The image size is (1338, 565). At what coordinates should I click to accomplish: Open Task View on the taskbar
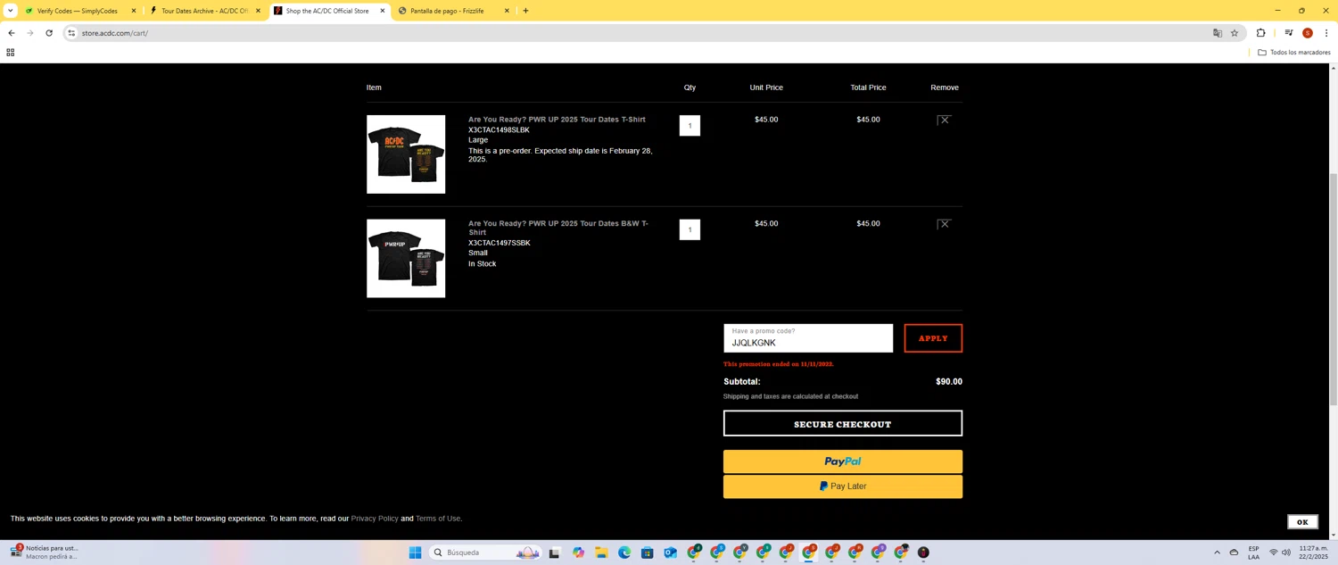tap(554, 553)
